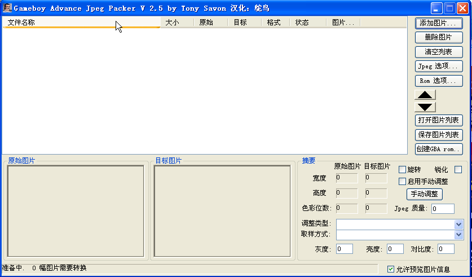This screenshot has width=472, height=277.
Task: Expand the 调整类型 dropdown
Action: (458, 225)
